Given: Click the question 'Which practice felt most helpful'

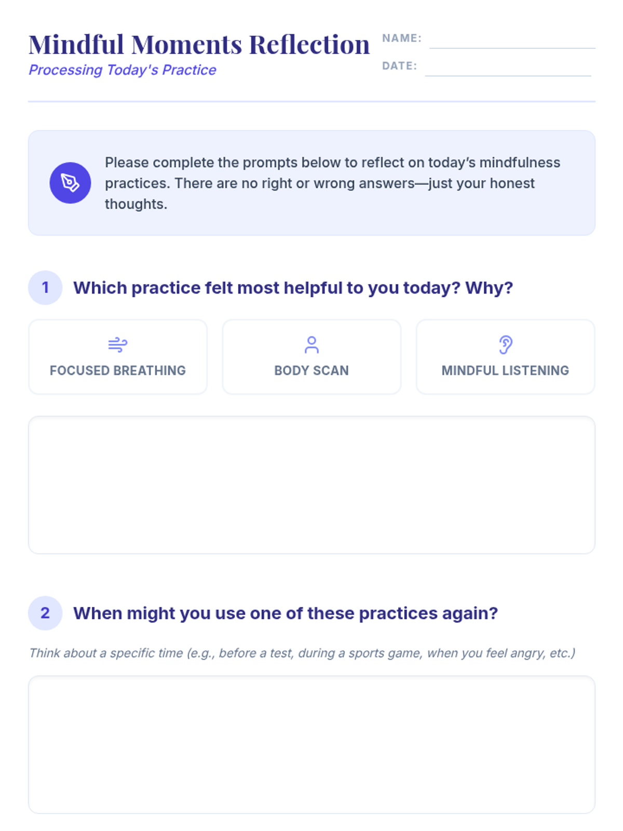Looking at the screenshot, I should pyautogui.click(x=293, y=287).
